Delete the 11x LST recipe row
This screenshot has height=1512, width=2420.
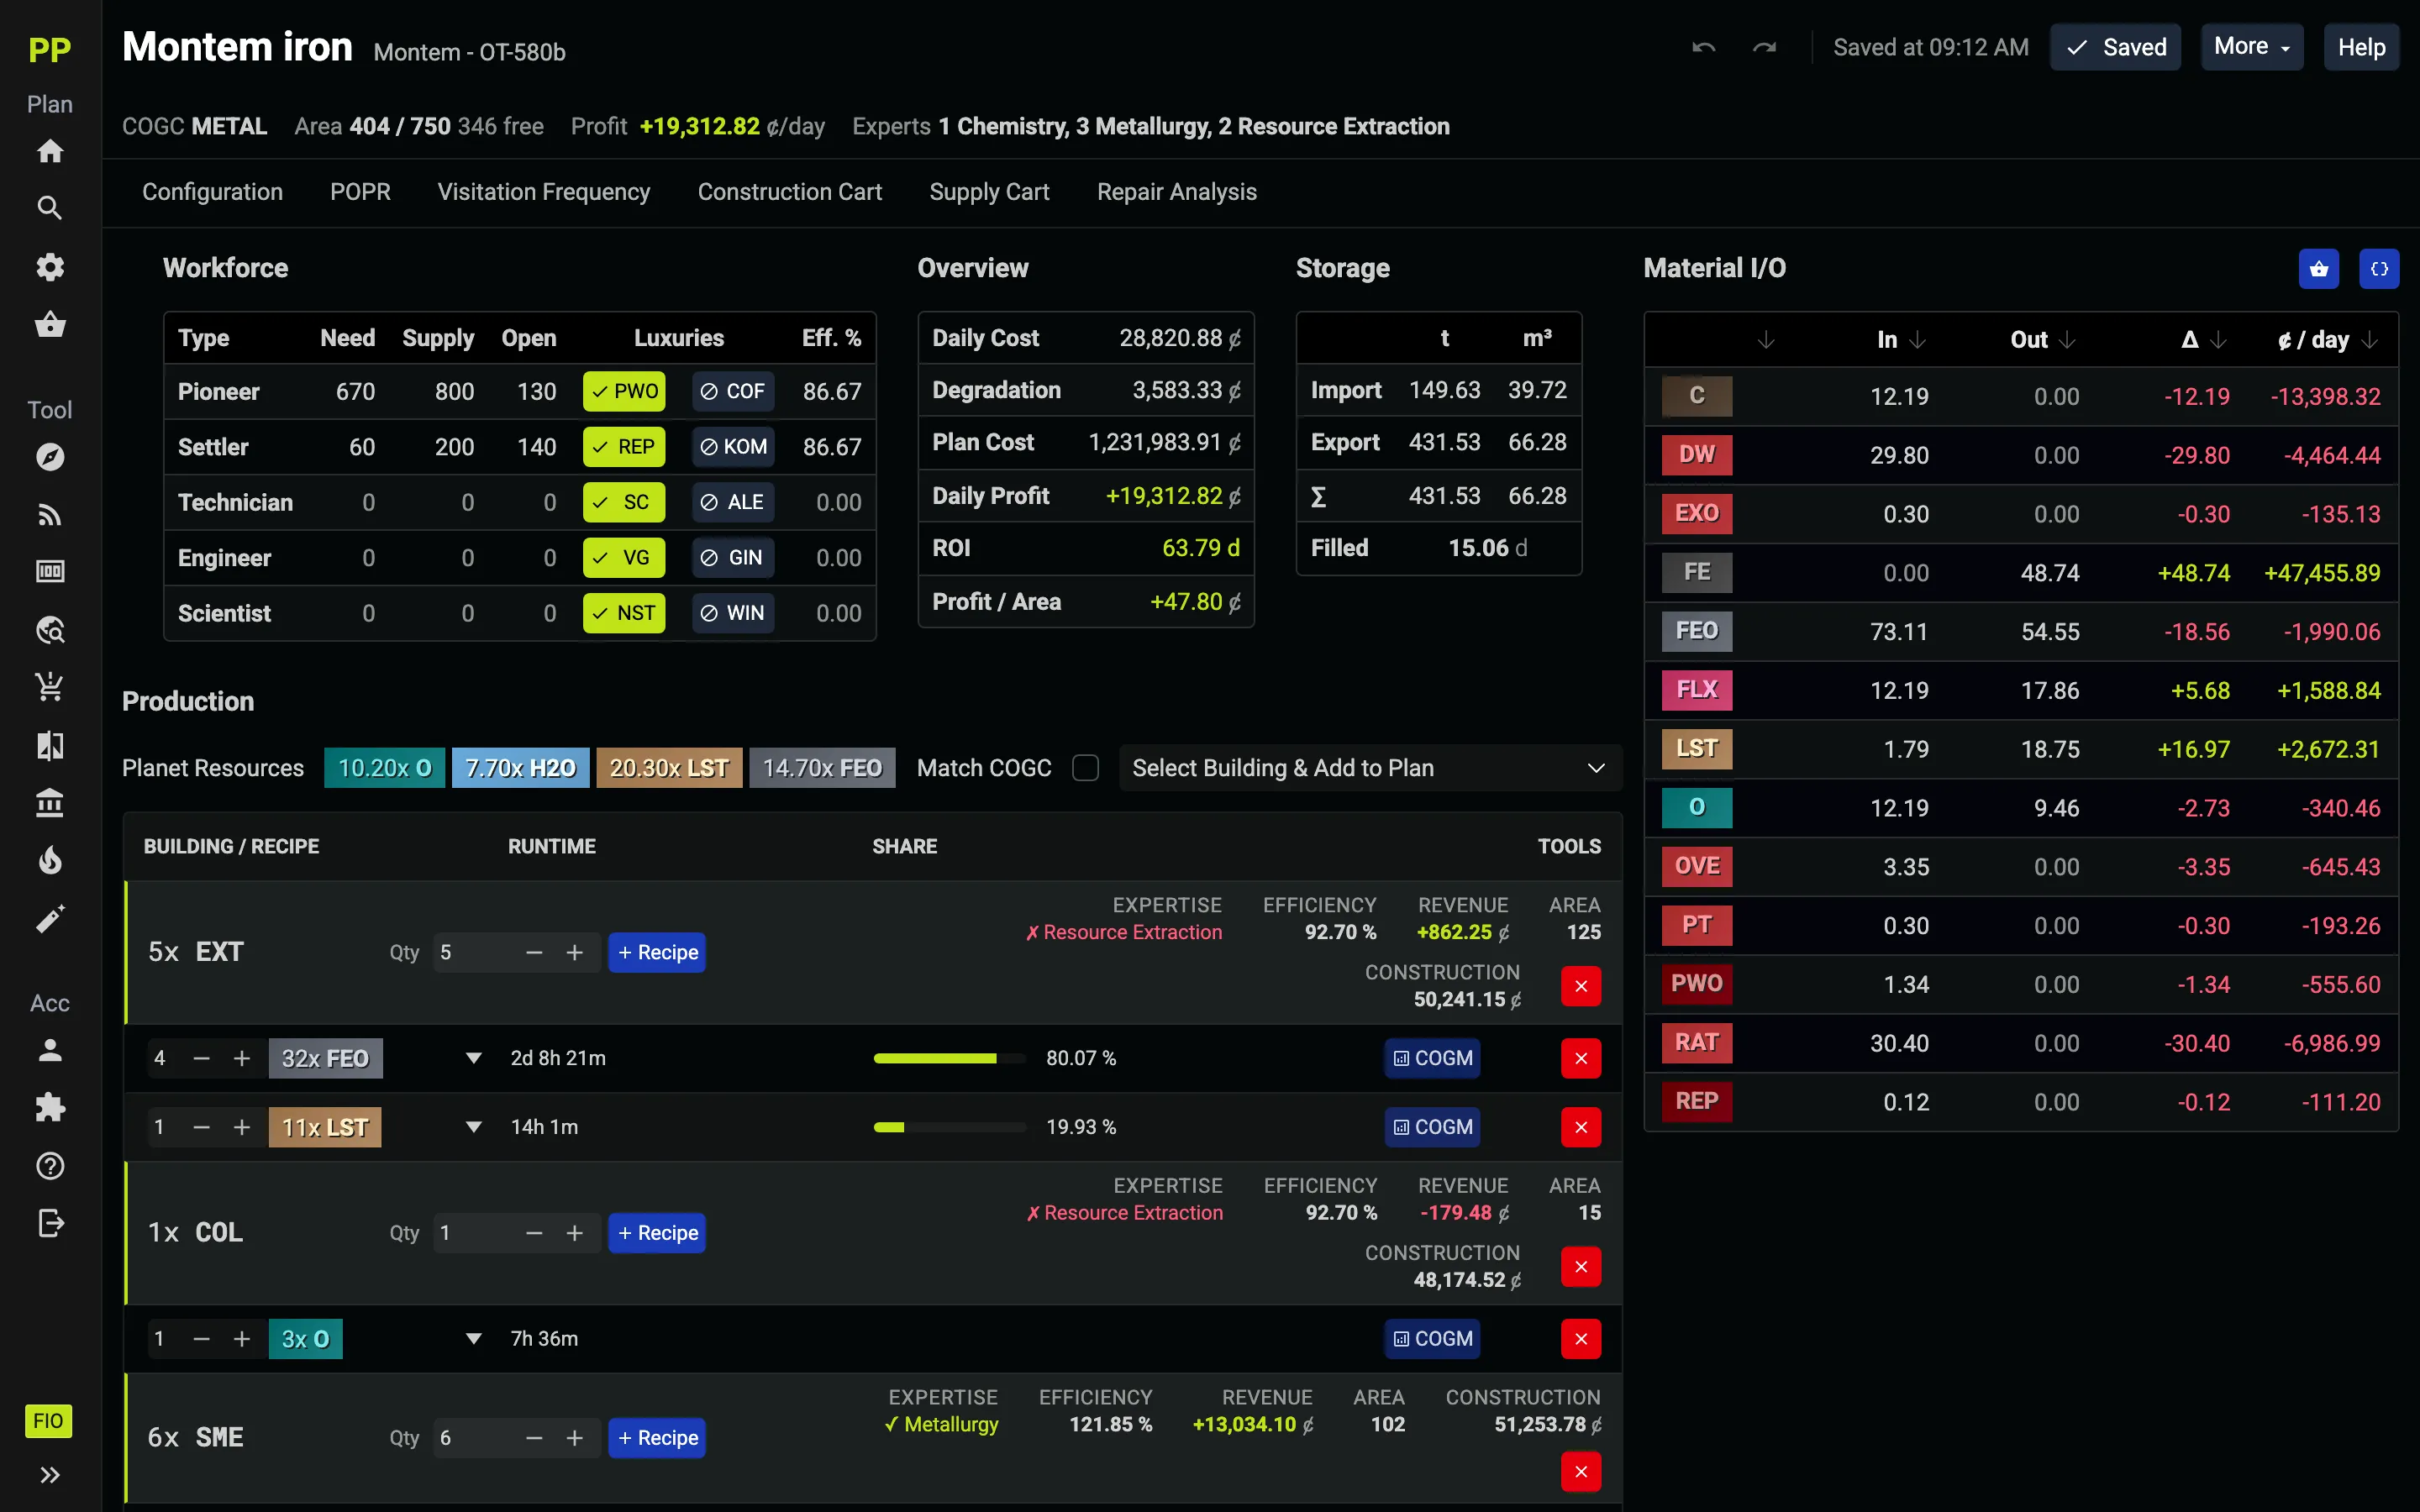1581,1127
